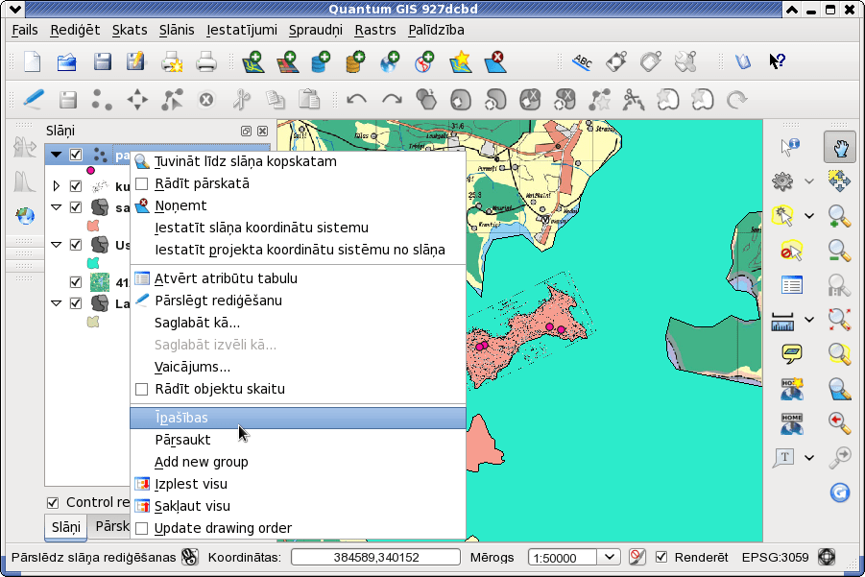Select the Identify Features tool
The height and width of the screenshot is (577, 865).
[790, 147]
